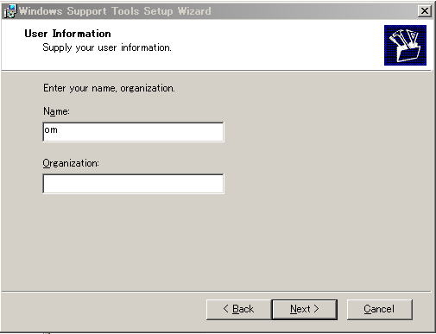Click the "Enter your name, organization." instruction text

[109, 88]
